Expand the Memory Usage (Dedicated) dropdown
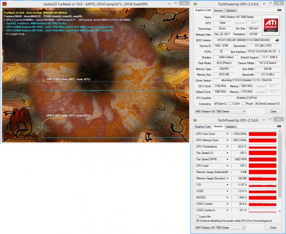Image resolution: width=286 pixels, height=234 pixels. (228, 172)
